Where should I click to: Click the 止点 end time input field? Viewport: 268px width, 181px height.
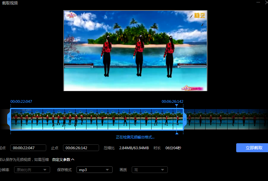(x=81, y=148)
